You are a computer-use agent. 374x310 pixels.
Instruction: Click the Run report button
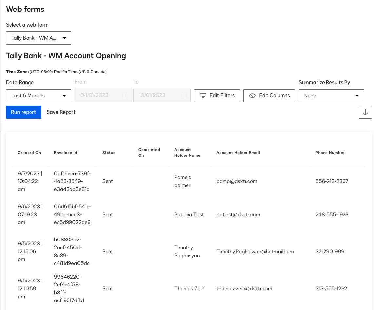(23, 112)
